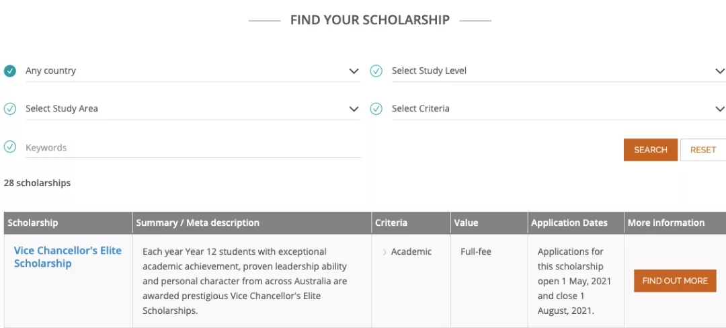
Task: Click the check icon beside Select Study Level
Action: [376, 71]
